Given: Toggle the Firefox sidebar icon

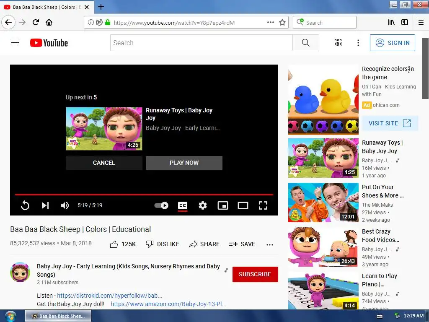Looking at the screenshot, I should click(405, 23).
